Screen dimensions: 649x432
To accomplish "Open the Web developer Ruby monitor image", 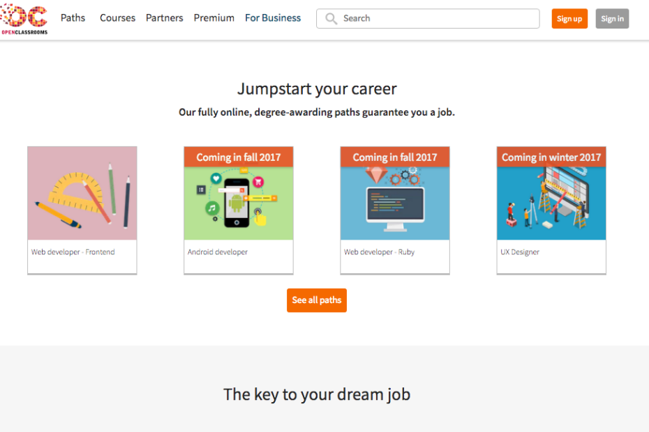I will point(395,203).
